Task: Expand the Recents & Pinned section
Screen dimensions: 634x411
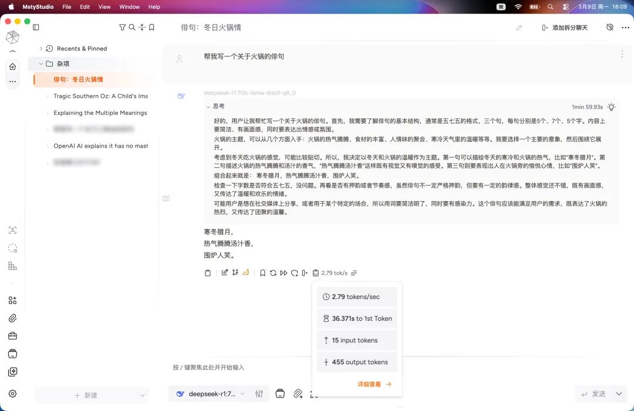Action: 41,49
